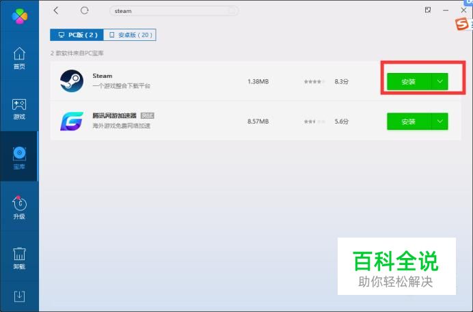Click into the steam search field
Viewport: 473px width, 312px height.
(x=174, y=11)
